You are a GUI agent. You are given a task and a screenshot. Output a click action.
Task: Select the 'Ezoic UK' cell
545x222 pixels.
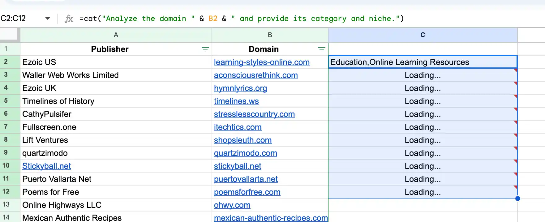[x=116, y=88]
